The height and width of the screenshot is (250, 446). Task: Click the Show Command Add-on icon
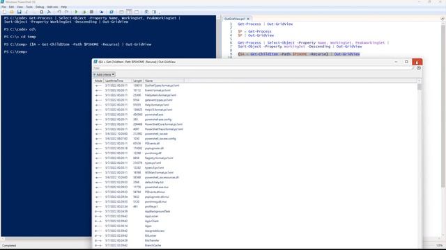pyautogui.click(x=154, y=12)
